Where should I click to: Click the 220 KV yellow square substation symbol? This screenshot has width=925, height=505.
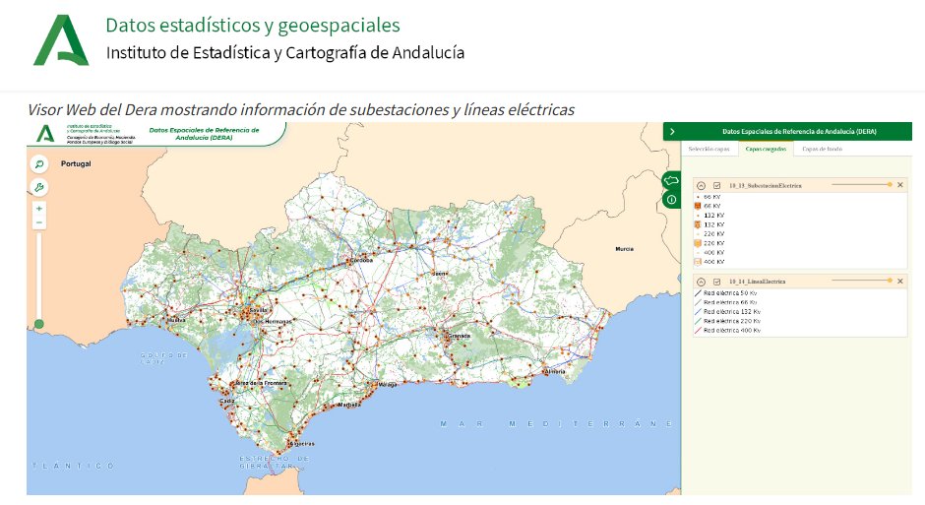(698, 243)
